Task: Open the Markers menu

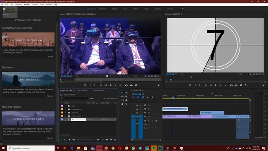Action: coord(27,5)
